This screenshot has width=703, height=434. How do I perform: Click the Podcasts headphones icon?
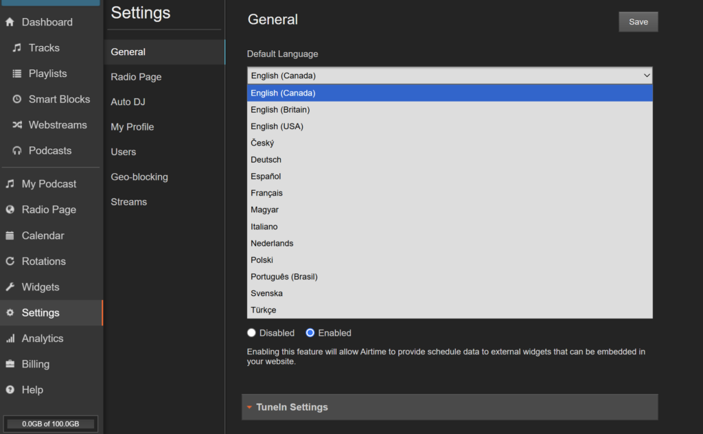pos(17,150)
